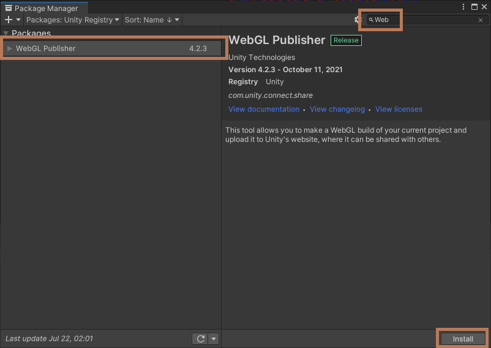This screenshot has height=348, width=491.
Task: Open Packages: Unity Registry dropdown
Action: [73, 20]
